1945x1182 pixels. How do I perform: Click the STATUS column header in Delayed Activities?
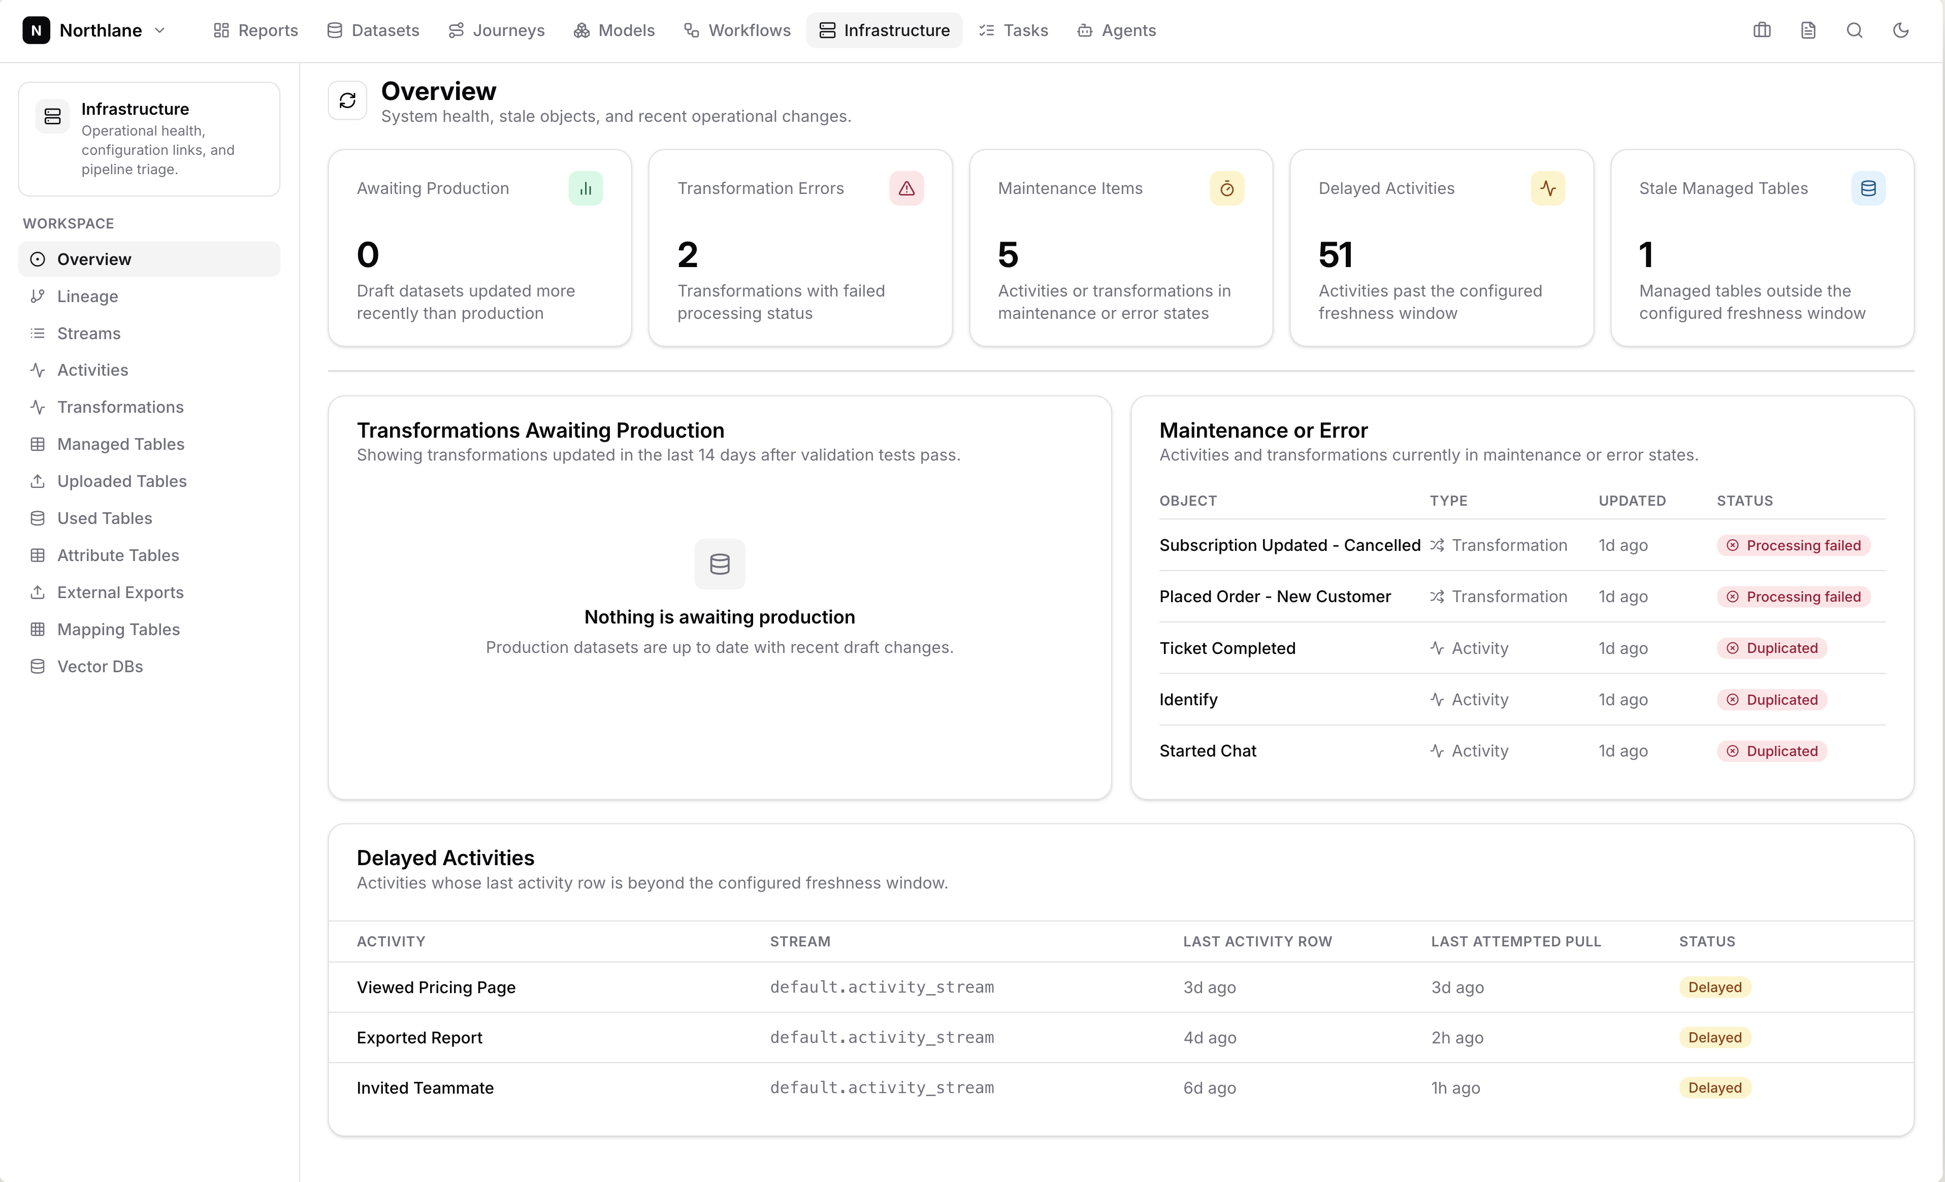pyautogui.click(x=1707, y=941)
